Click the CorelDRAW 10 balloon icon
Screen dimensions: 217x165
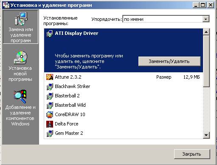(x=50, y=114)
